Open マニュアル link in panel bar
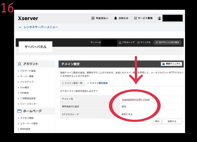Screen dimensions: 197x142 tap(144, 43)
